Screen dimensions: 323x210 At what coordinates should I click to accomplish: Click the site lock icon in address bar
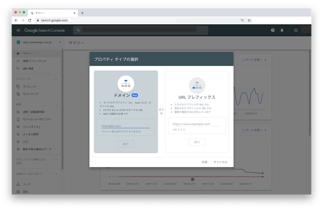pyautogui.click(x=38, y=20)
